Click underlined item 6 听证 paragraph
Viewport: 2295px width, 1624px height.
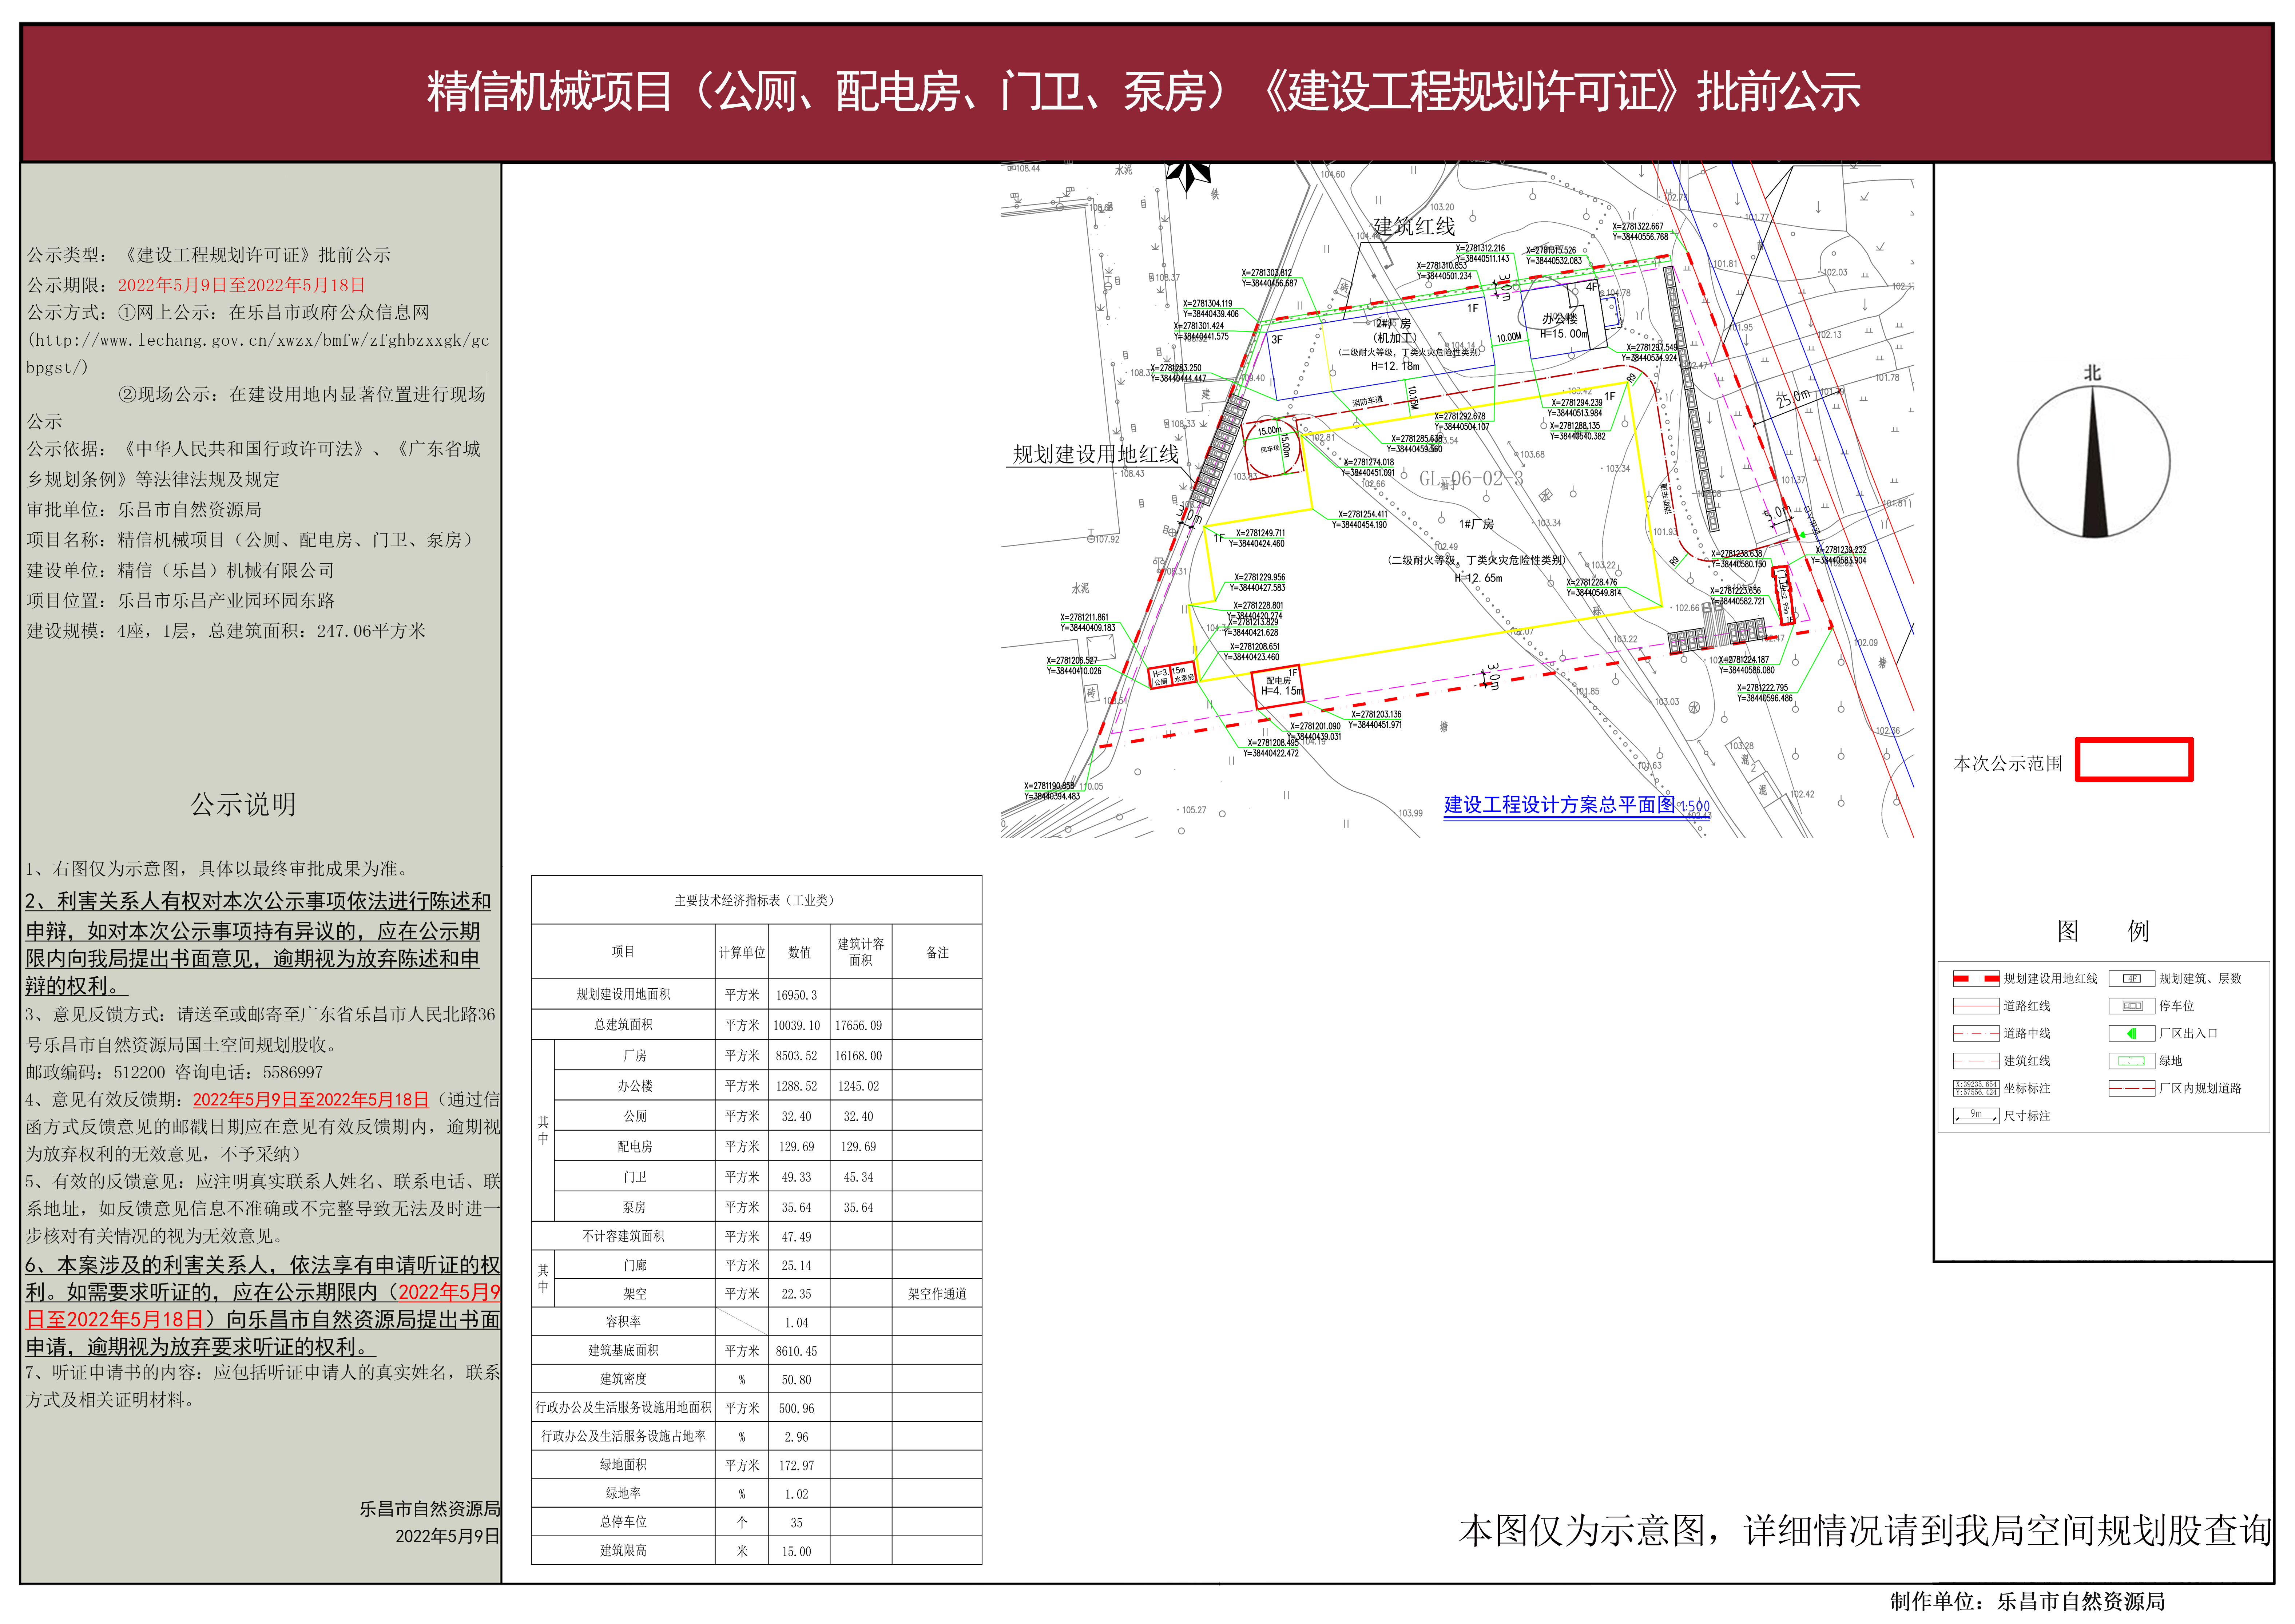click(x=263, y=1306)
